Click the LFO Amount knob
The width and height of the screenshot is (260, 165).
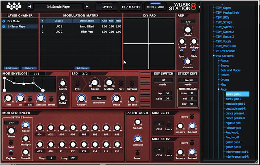click(x=81, y=98)
